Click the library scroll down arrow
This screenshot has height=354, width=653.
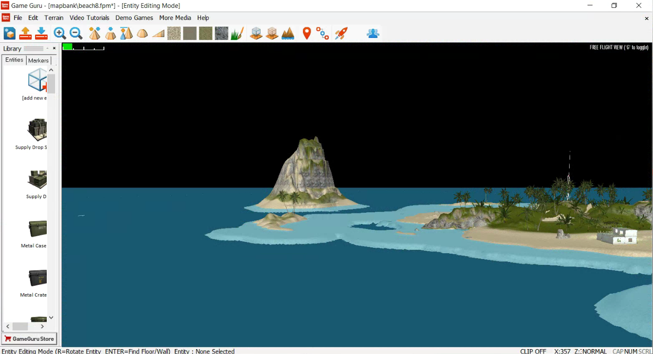tap(51, 317)
